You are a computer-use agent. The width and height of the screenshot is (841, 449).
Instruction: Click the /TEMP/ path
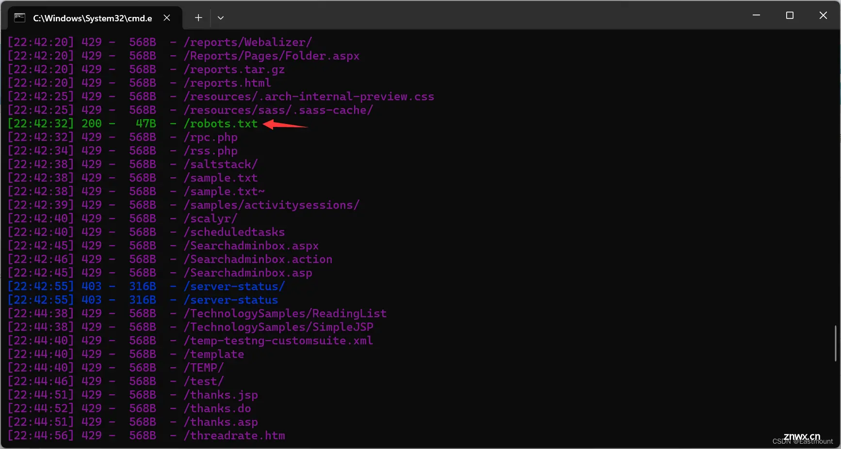click(x=204, y=368)
